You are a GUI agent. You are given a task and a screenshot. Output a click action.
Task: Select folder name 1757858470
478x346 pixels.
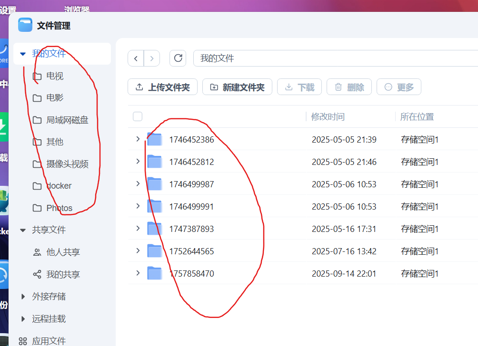coord(191,274)
